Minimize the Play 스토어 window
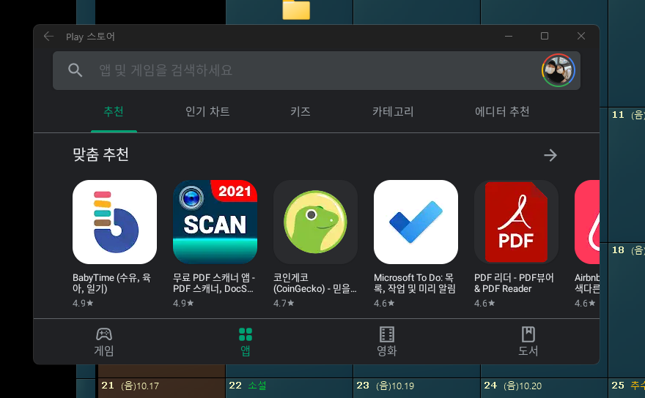Image resolution: width=645 pixels, height=398 pixels. (x=509, y=36)
